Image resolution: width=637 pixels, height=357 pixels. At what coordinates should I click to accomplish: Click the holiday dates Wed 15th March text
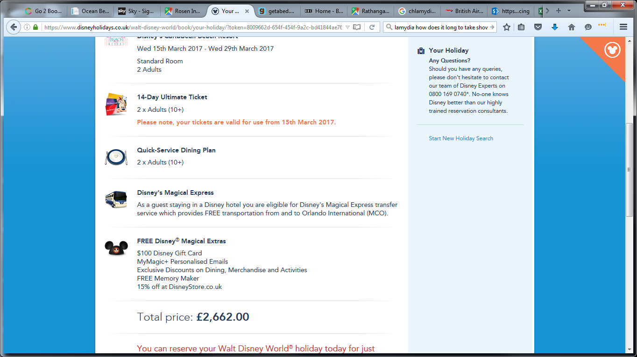click(x=205, y=48)
